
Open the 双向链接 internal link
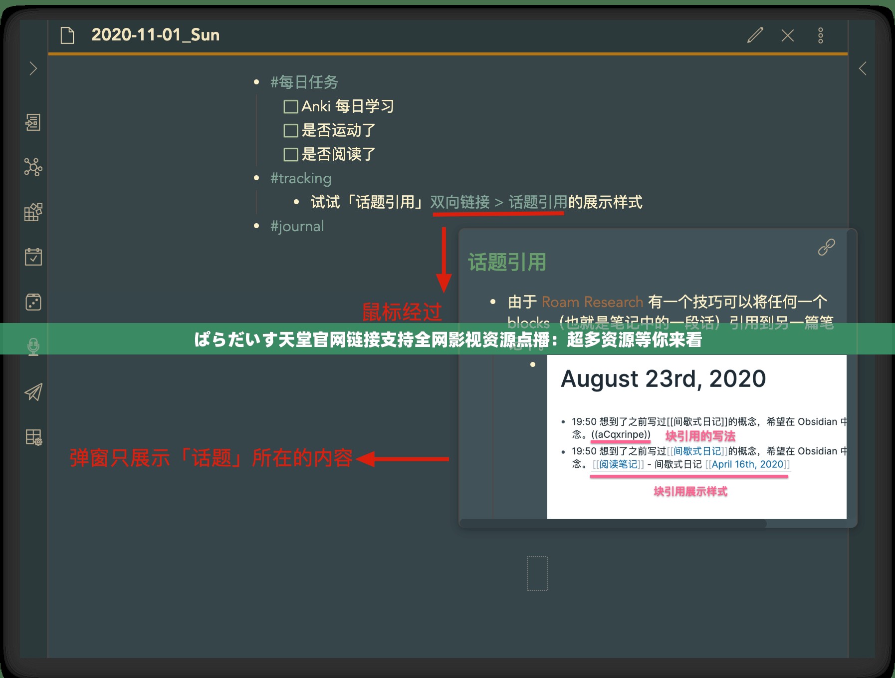point(460,203)
